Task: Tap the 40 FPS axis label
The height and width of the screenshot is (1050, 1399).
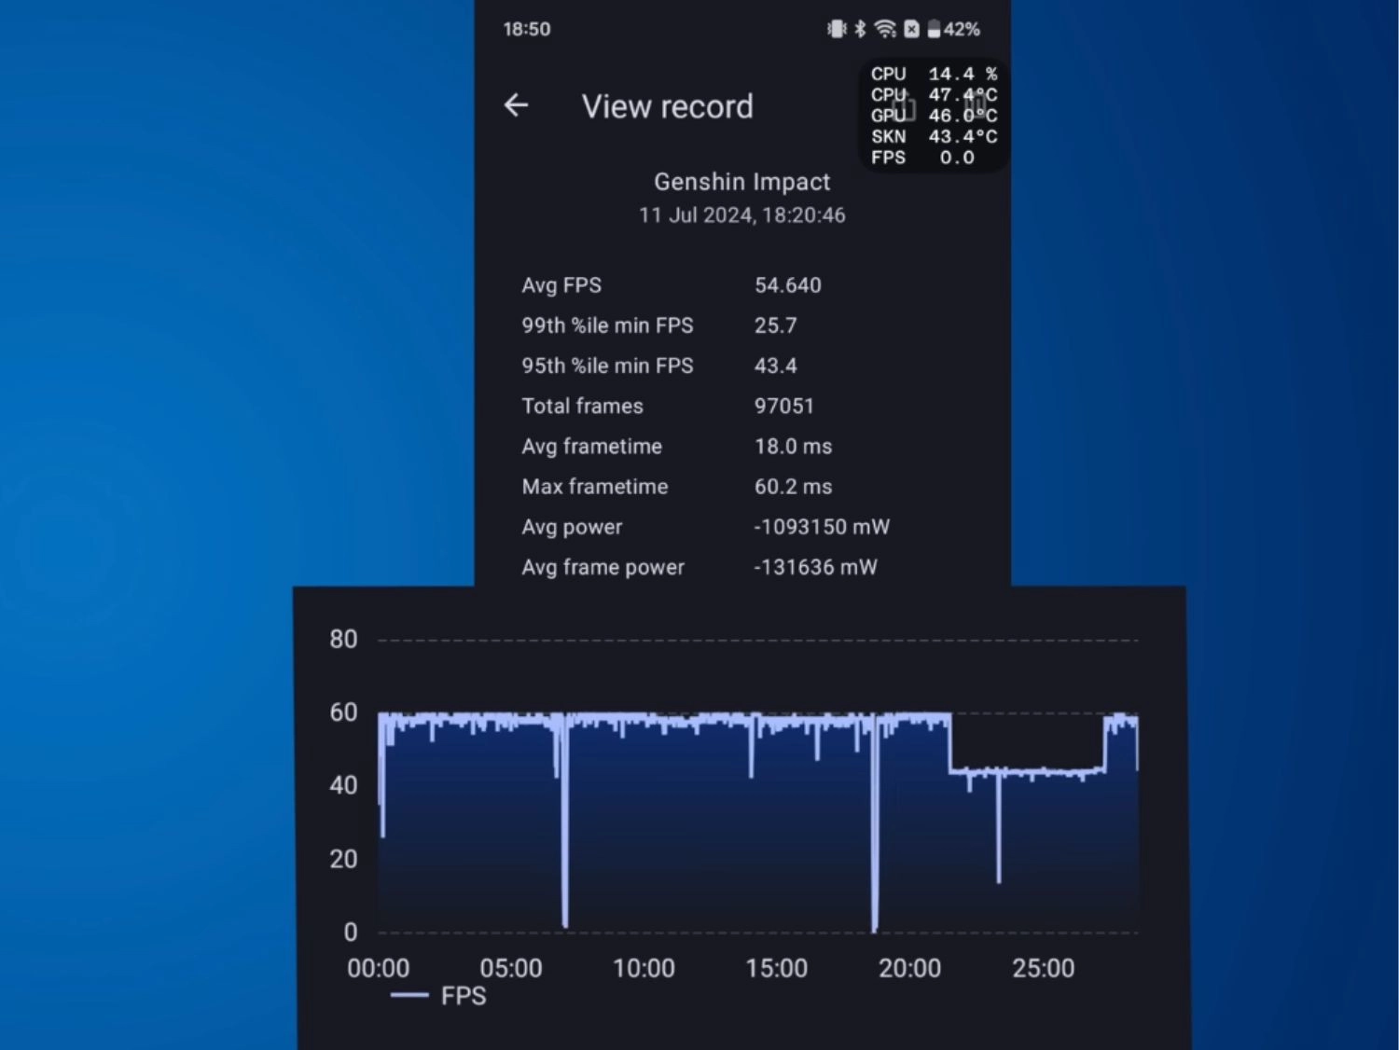Action: (x=343, y=785)
